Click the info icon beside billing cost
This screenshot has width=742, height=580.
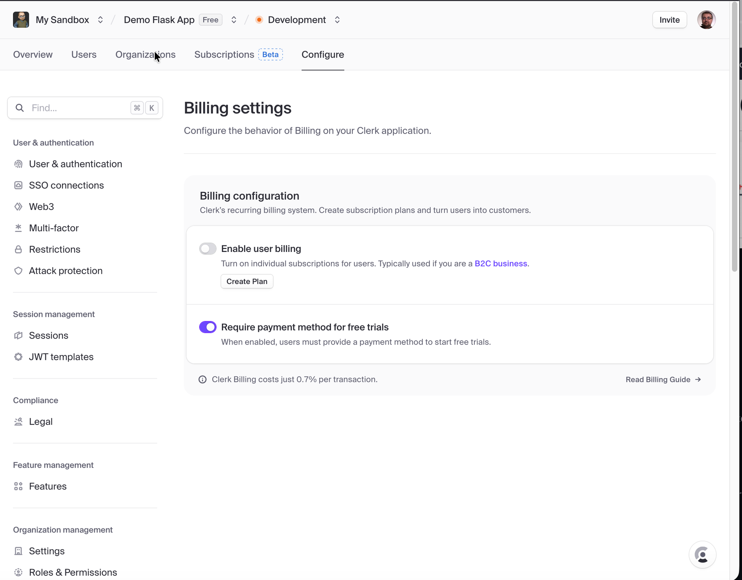(x=203, y=380)
